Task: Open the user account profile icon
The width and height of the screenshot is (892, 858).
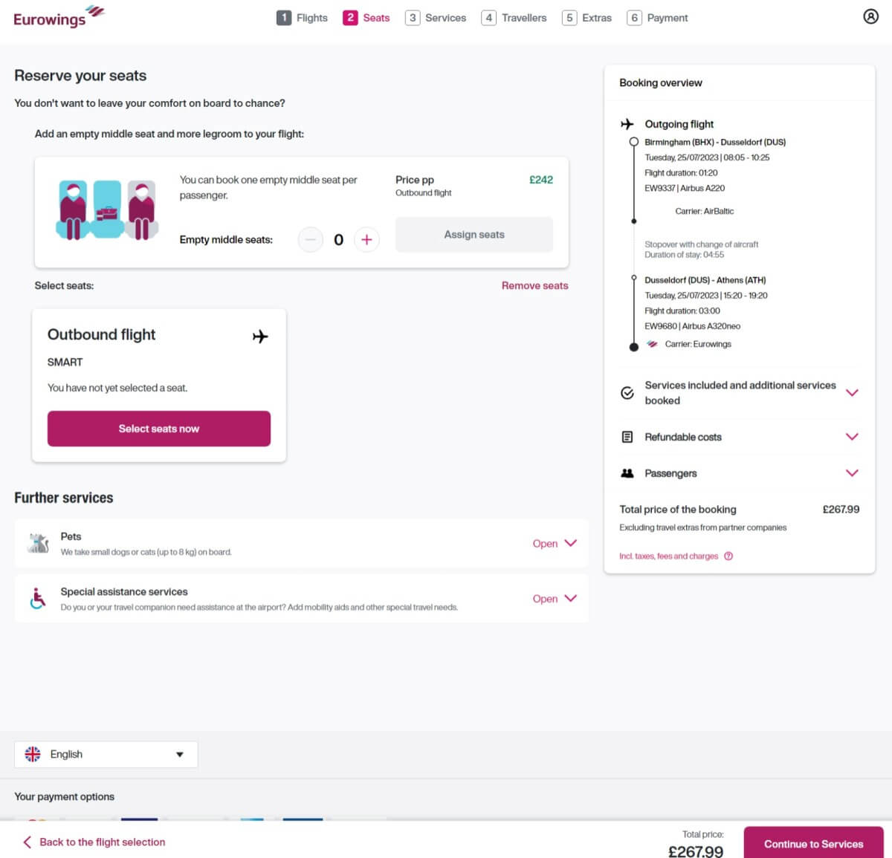Action: point(870,16)
